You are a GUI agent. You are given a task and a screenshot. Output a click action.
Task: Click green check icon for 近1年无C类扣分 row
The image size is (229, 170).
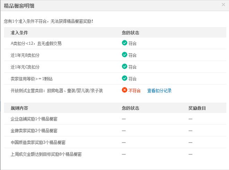click(125, 67)
